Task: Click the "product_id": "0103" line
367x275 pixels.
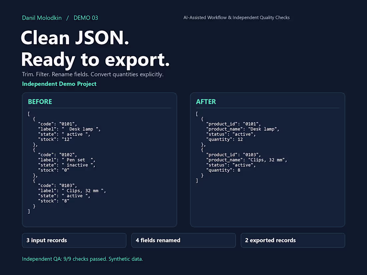Action: point(233,155)
